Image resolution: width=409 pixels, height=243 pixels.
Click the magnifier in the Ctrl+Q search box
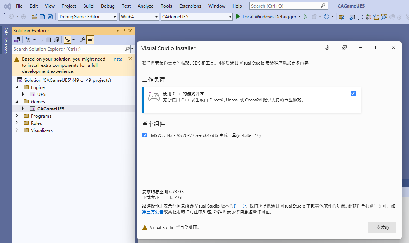[x=323, y=5]
